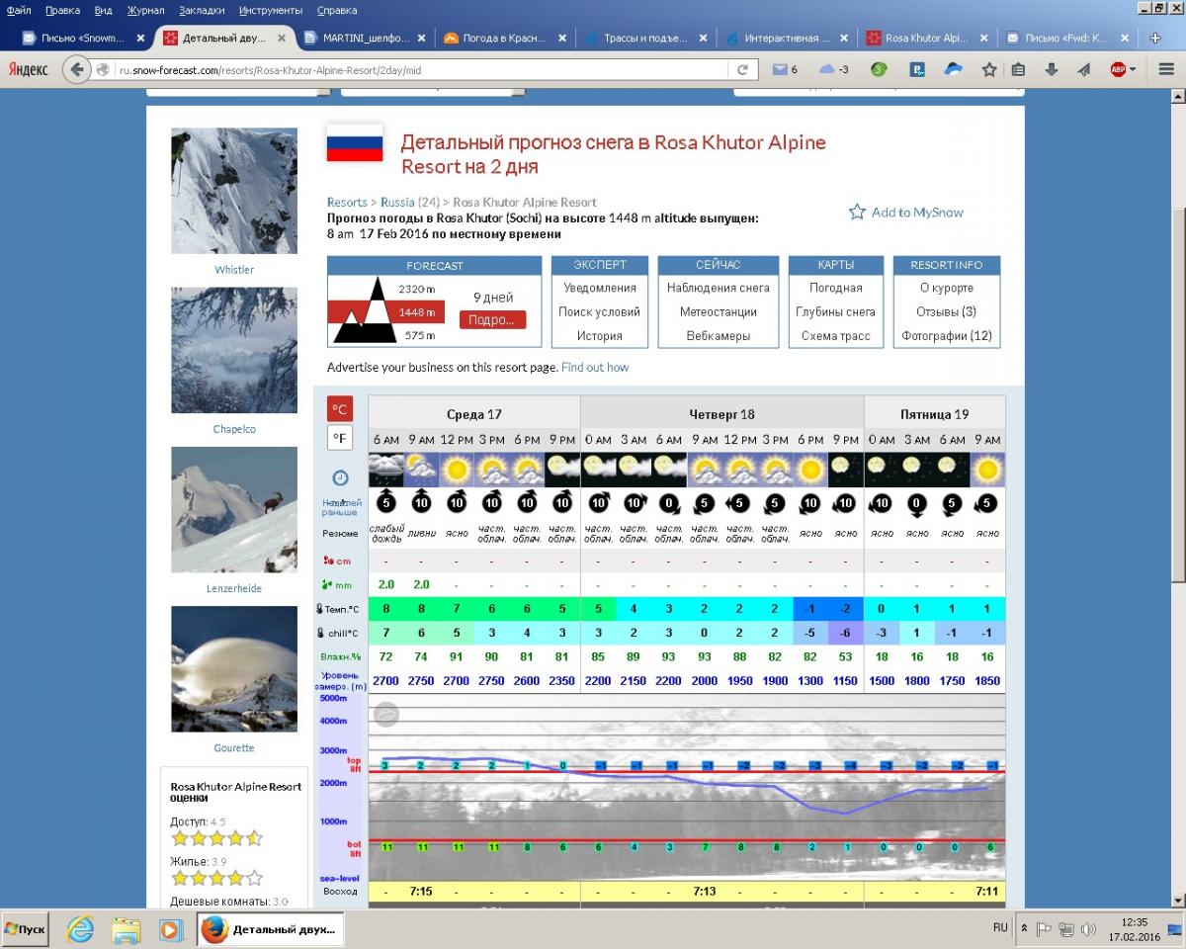1186x949 pixels.
Task: Open the 'Схема трасс' link
Action: coord(836,336)
